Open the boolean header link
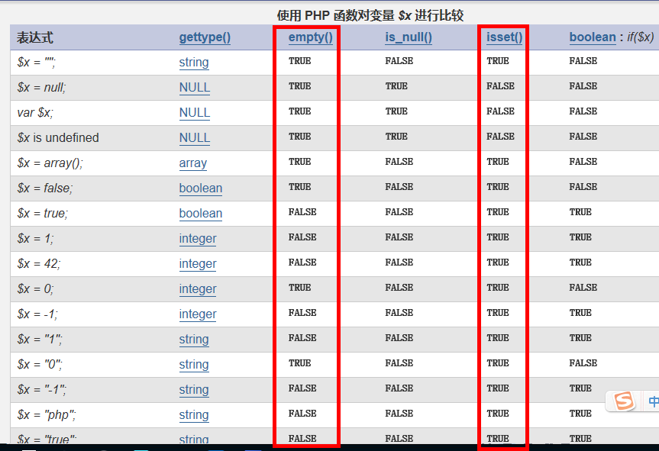659x451 pixels. (x=593, y=37)
